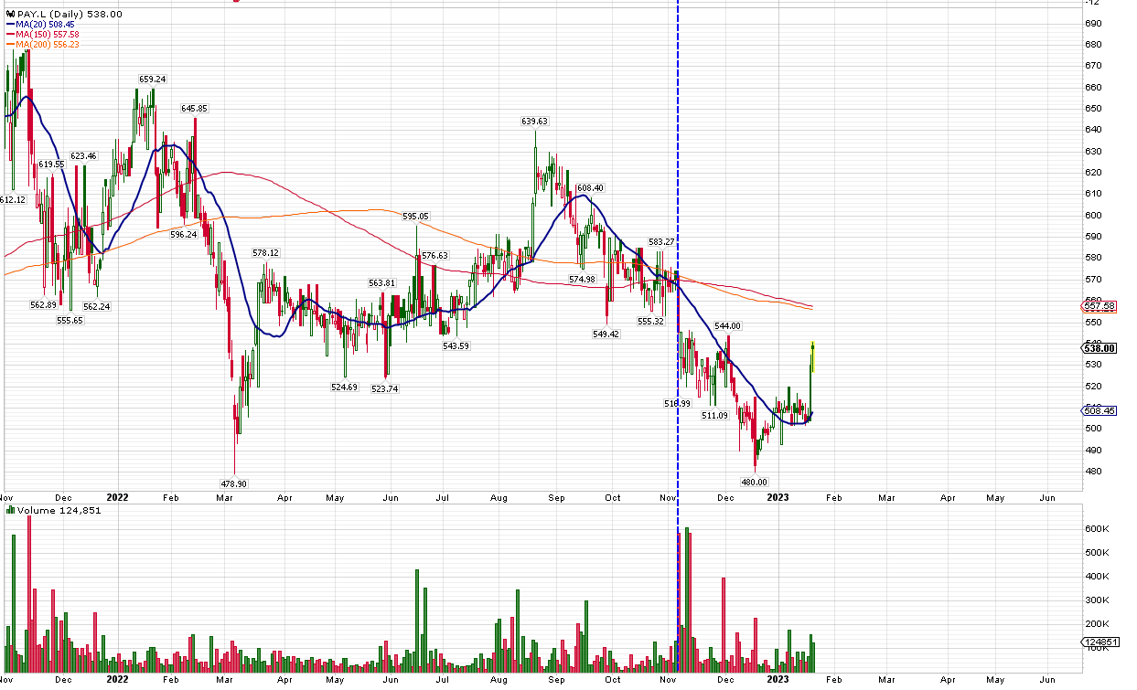Click the 562.89 low price label
Screen dimensions: 1137x690
(x=43, y=305)
